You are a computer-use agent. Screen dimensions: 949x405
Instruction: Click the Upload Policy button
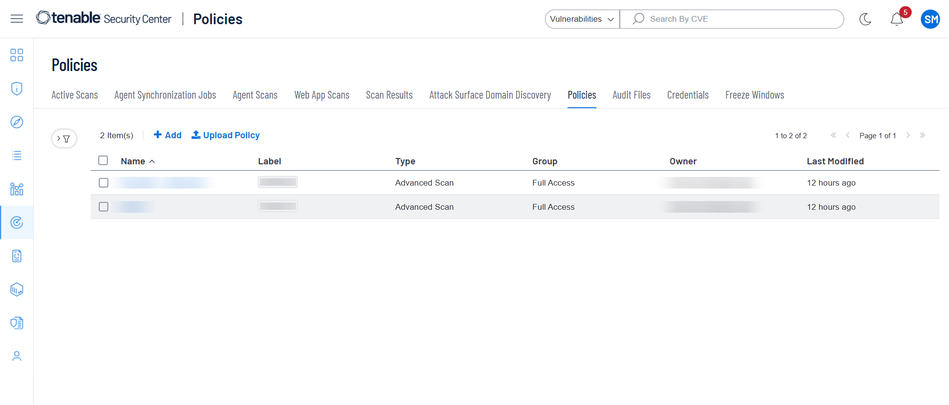pyautogui.click(x=226, y=135)
